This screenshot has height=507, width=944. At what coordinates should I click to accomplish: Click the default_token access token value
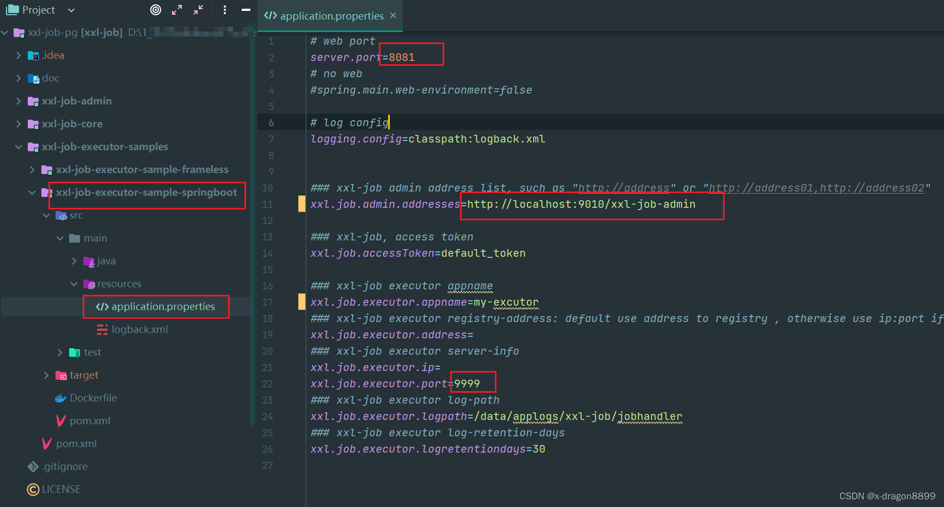tap(483, 253)
